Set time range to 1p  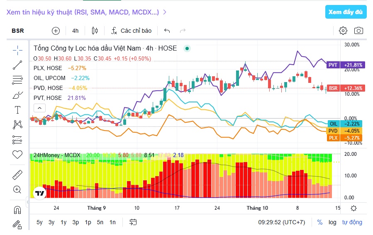pos(88,222)
